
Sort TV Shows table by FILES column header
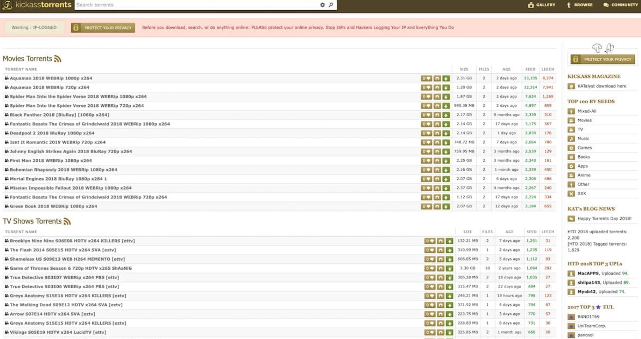click(x=487, y=232)
